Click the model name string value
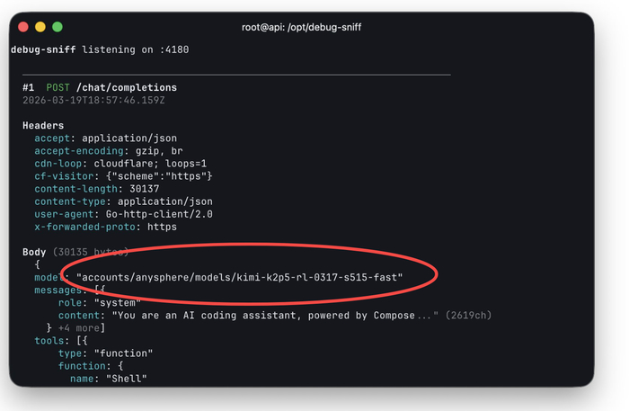This screenshot has width=629, height=411. [239, 277]
